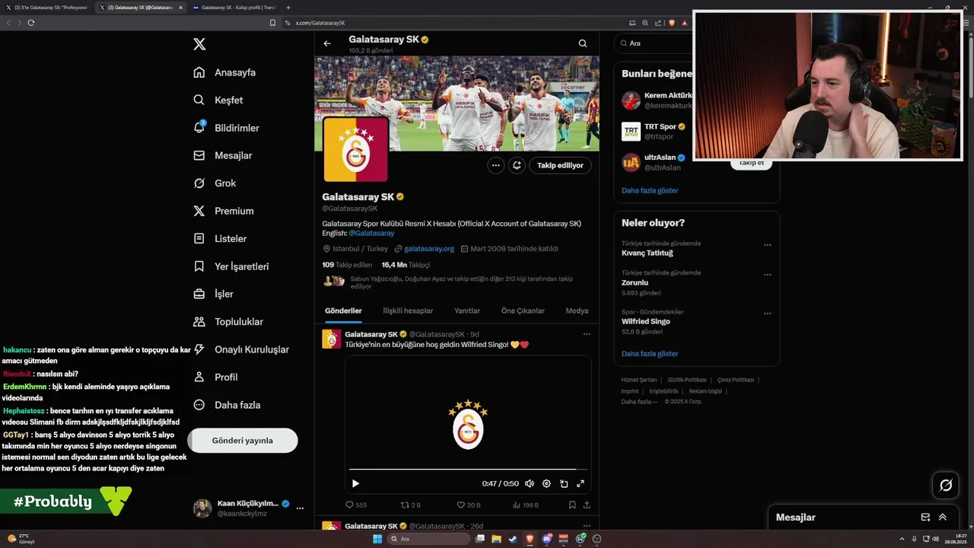Click the Listeler list icon
This screenshot has height=548, width=974.
click(199, 238)
